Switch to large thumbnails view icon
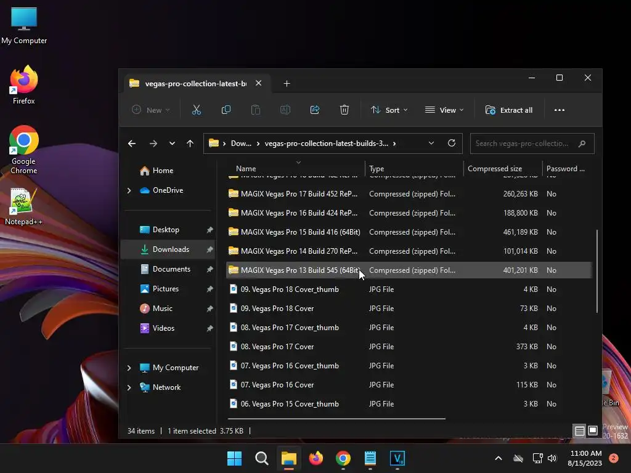 (593, 431)
